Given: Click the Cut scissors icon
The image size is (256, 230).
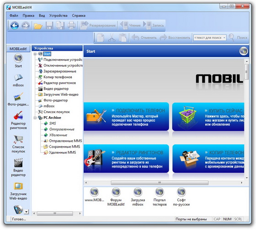Looking at the screenshot, I should [112, 38].
